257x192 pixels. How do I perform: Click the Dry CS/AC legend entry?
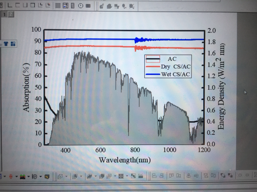pyautogui.click(x=168, y=67)
